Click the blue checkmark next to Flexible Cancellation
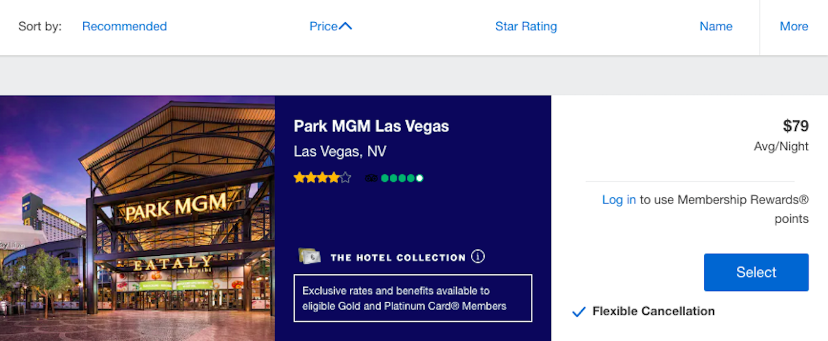The image size is (828, 341). [x=578, y=312]
